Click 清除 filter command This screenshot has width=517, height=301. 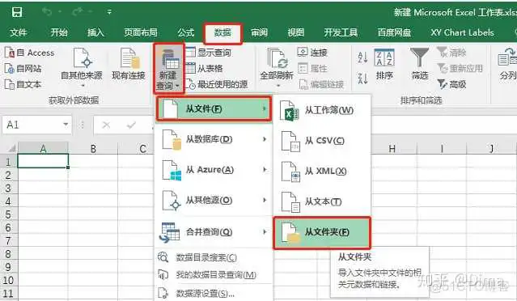(451, 53)
